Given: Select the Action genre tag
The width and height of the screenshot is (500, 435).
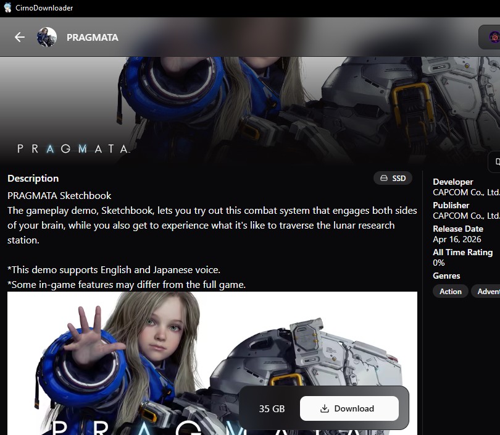Looking at the screenshot, I should (450, 292).
